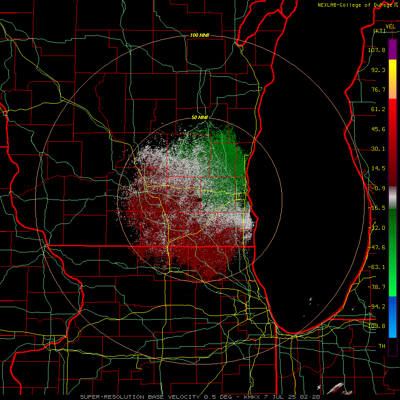Click the -94.2 velocity scale value
Image resolution: width=400 pixels, height=400 pixels.
click(x=376, y=307)
